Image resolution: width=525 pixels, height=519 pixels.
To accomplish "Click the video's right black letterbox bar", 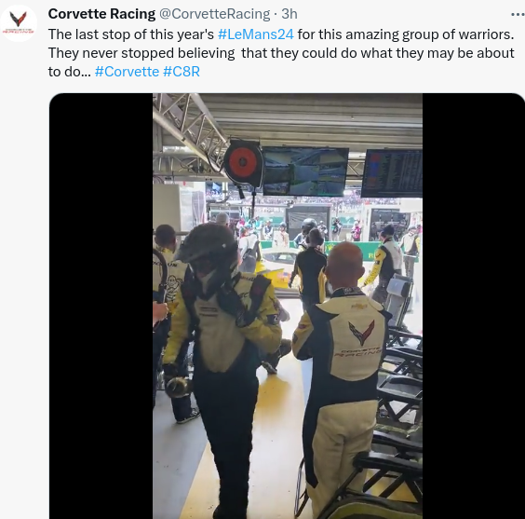I will click(474, 306).
